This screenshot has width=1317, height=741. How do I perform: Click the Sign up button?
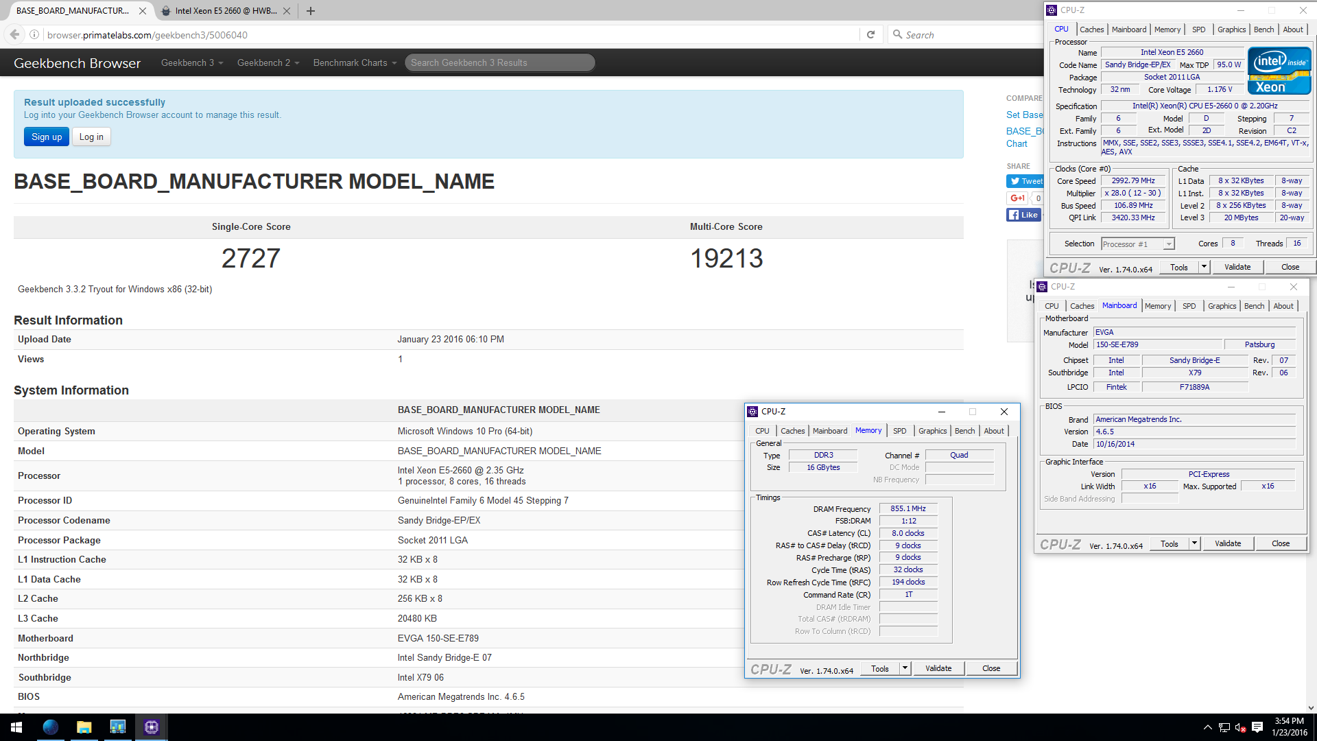(47, 137)
